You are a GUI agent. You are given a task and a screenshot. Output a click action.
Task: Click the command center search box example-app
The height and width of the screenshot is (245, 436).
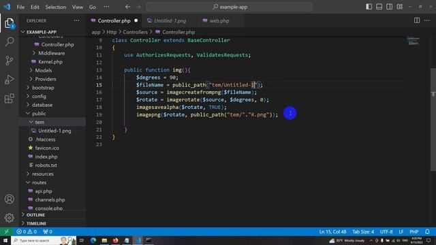coord(230,7)
